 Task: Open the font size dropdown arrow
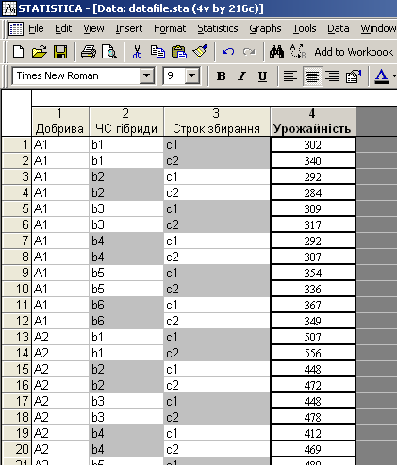click(x=191, y=75)
